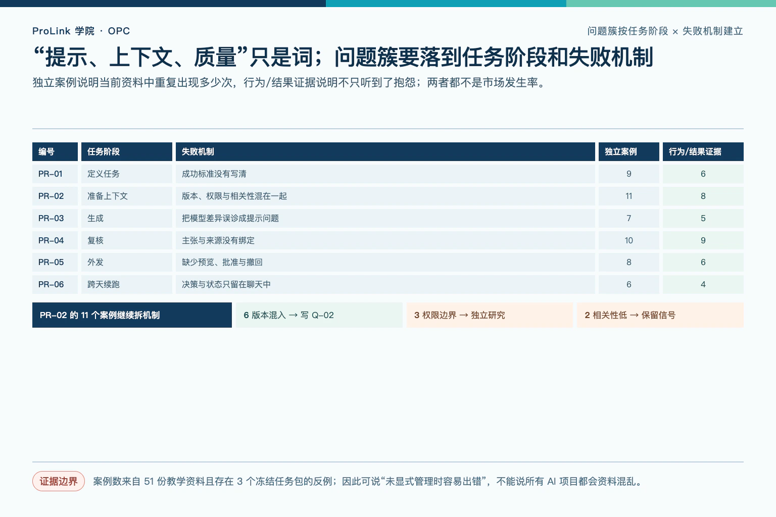776x517 pixels.
Task: Select the PR-04 cell
Action: 55,240
